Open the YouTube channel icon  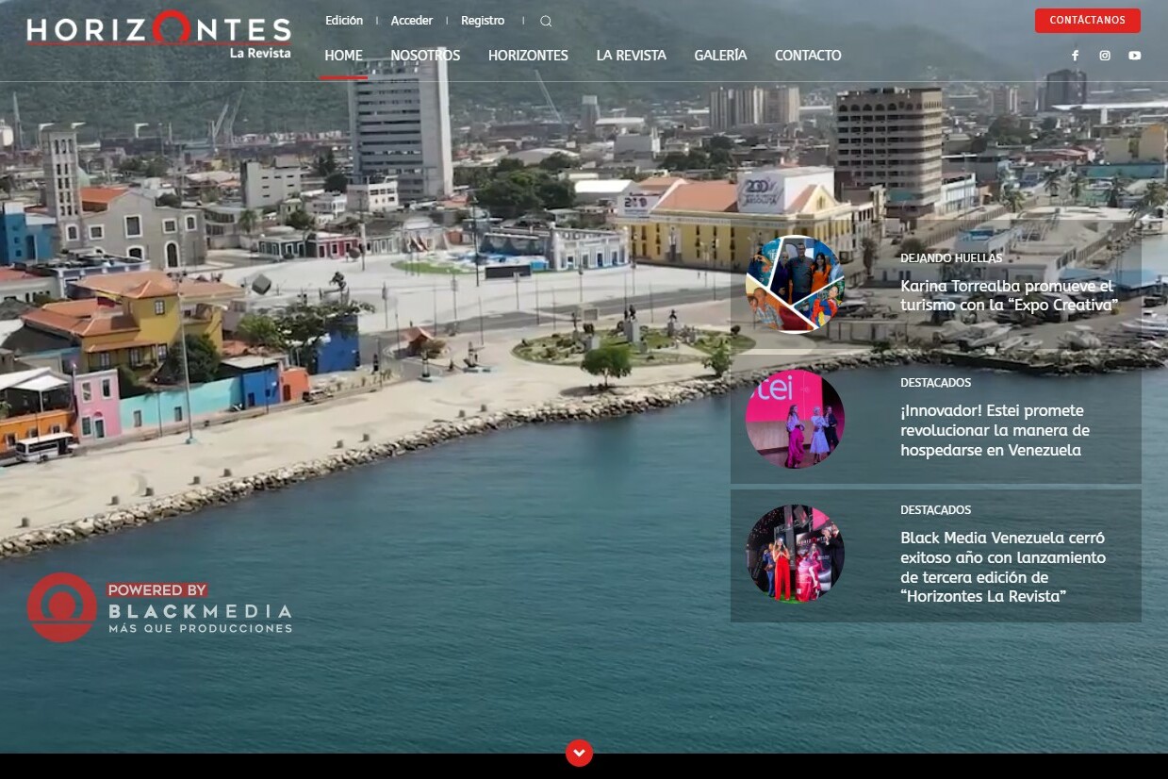[1134, 56]
